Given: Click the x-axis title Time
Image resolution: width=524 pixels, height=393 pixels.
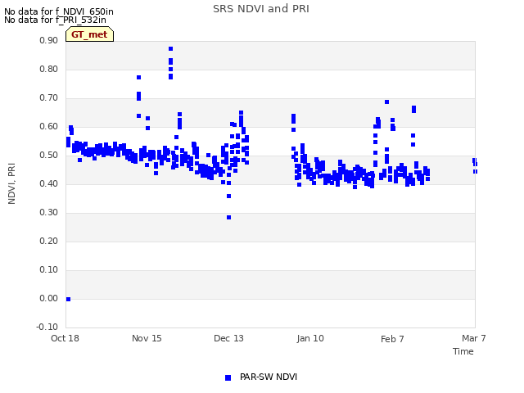Looking at the screenshot, I should point(463,351).
